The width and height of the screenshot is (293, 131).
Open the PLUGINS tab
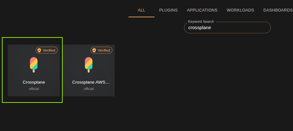click(168, 10)
